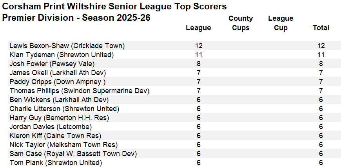341x167 pixels.
Task: Click the League column header
Action: (x=198, y=28)
